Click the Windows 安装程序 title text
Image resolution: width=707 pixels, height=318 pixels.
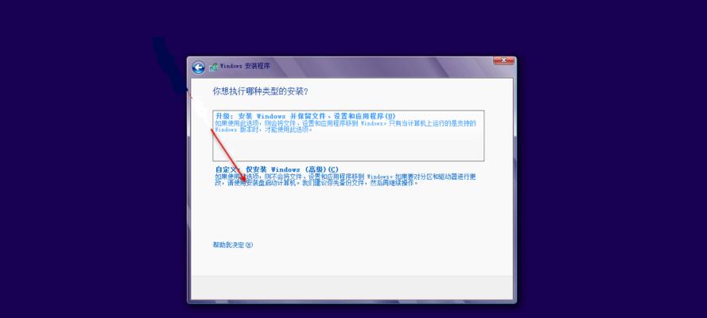point(245,66)
